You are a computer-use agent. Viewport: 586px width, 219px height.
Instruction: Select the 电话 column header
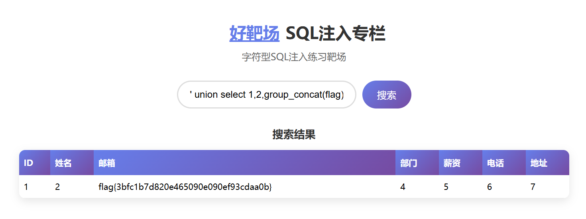pyautogui.click(x=504, y=163)
